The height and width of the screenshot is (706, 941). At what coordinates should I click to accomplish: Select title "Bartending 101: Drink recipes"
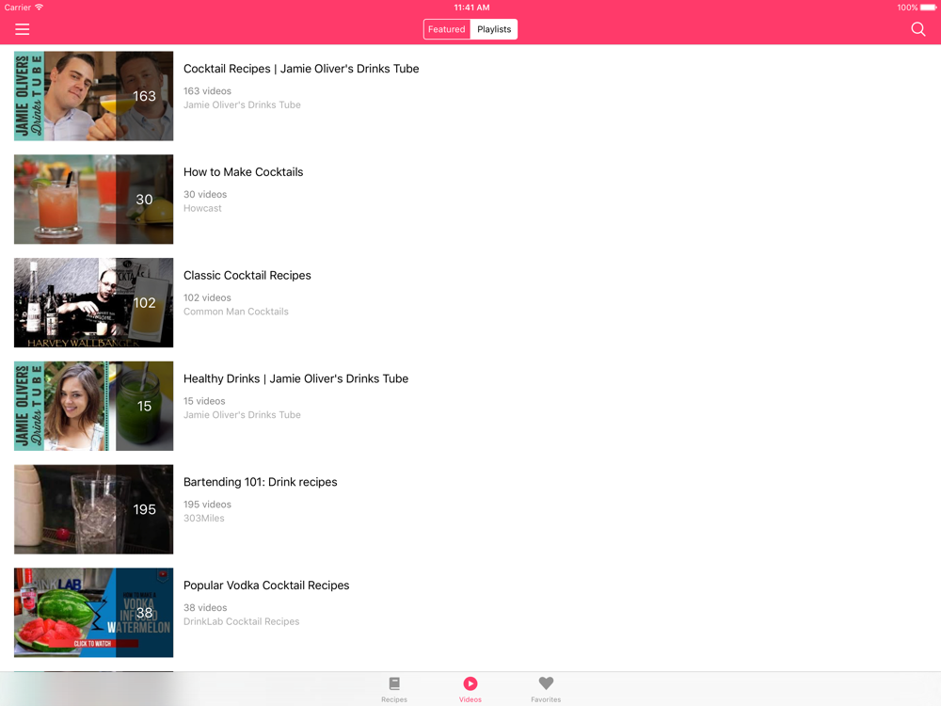(261, 482)
